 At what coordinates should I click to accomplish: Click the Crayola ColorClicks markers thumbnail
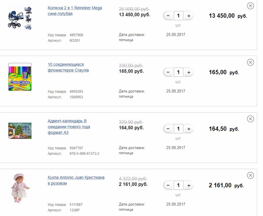coord(20,77)
